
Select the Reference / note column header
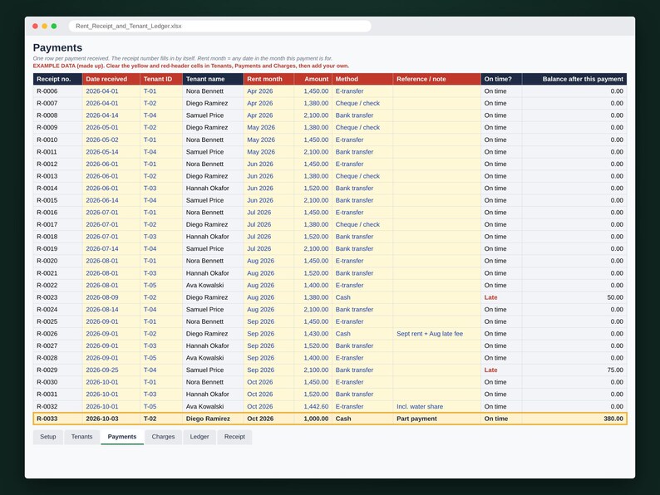pos(437,79)
